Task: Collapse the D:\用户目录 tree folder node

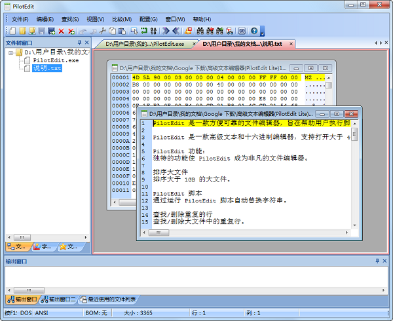Action: tap(11, 52)
